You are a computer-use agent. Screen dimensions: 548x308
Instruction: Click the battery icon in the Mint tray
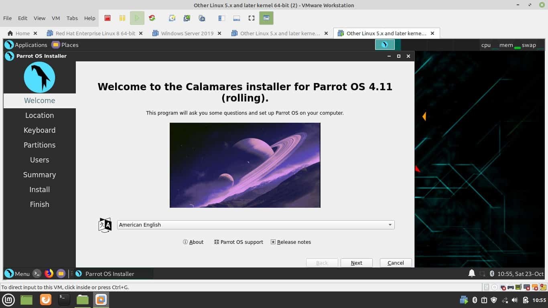pyautogui.click(x=525, y=300)
